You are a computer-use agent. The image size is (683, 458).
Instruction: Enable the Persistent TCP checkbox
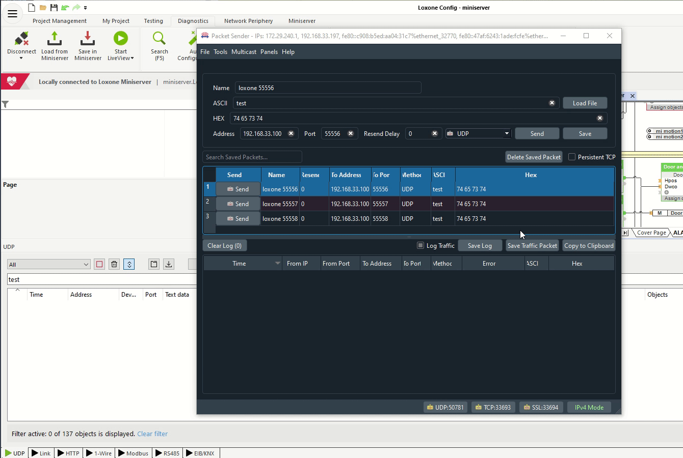tap(572, 157)
